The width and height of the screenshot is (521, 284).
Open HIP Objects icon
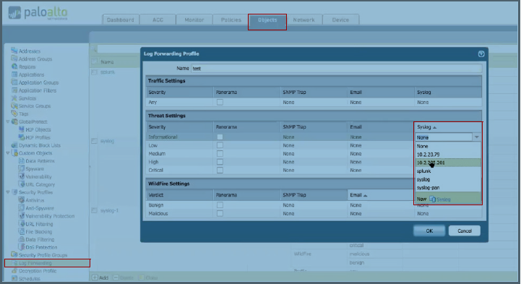pyautogui.click(x=22, y=129)
